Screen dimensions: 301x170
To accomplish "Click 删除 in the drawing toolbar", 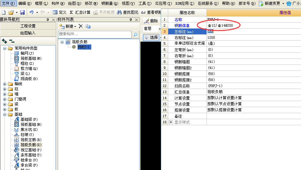I will (151, 21).
